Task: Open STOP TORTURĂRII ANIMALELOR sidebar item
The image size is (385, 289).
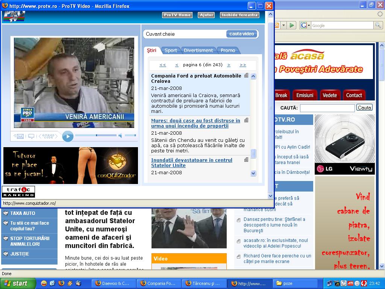Action: [x=30, y=241]
